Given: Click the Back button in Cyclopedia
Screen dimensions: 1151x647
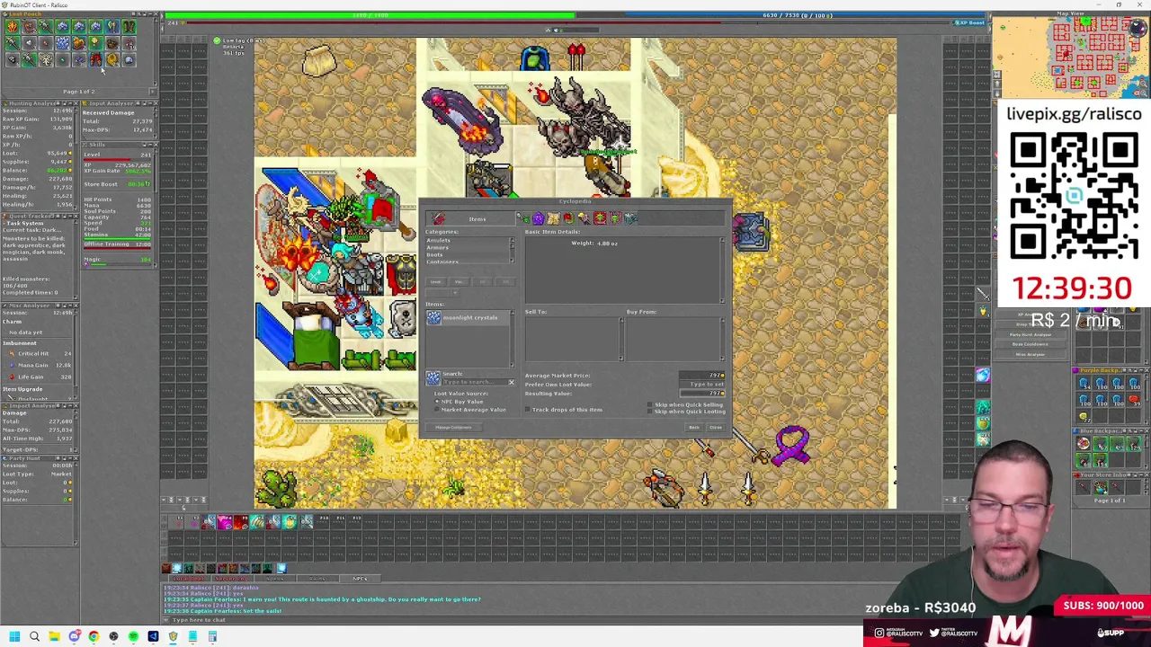Looking at the screenshot, I should click(694, 428).
